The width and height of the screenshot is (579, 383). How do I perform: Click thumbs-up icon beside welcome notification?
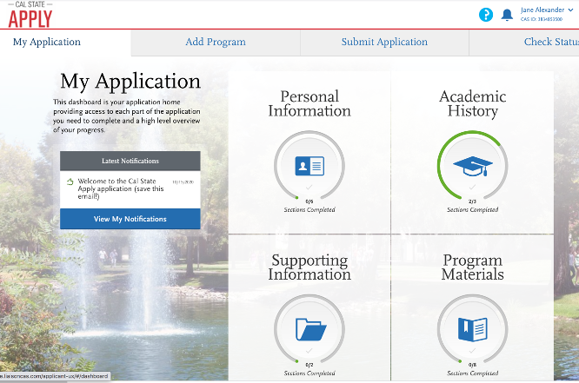[70, 182]
